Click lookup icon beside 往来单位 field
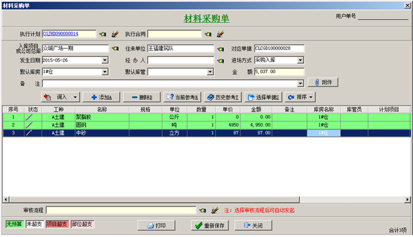The image size is (413, 237). coord(220,49)
